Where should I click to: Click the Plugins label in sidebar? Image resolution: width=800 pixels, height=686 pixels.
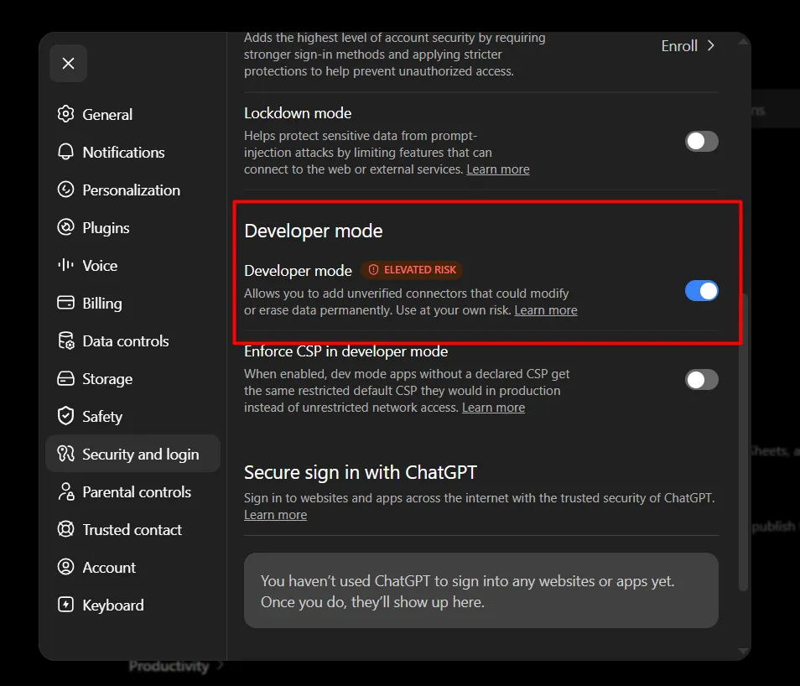click(x=106, y=227)
